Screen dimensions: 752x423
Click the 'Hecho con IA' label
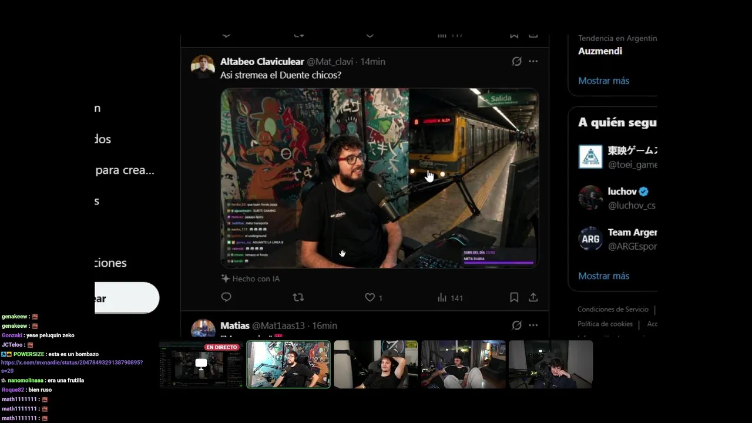tap(250, 278)
